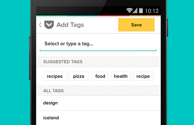This screenshot has width=194, height=125.
Task: Select the 'recipes' suggested tag
Action: coord(55,76)
